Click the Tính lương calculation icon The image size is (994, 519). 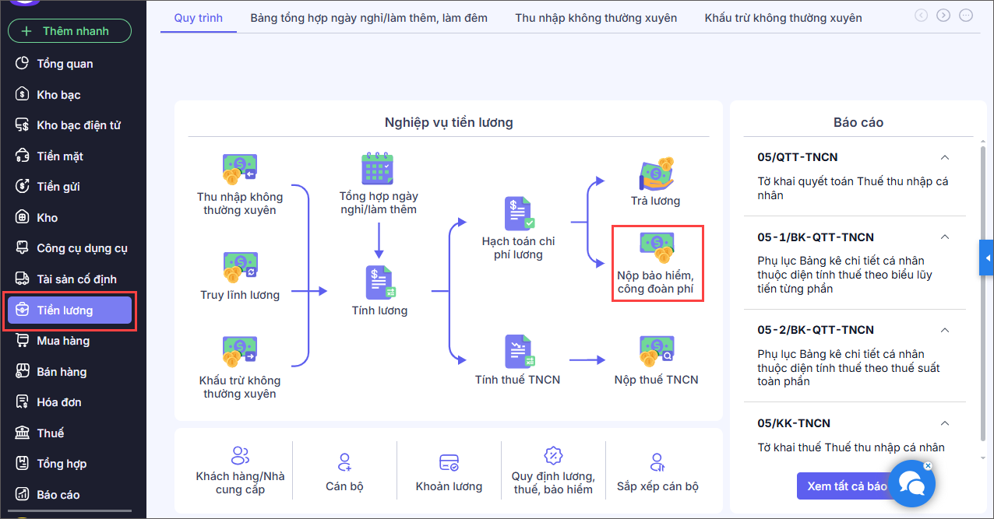click(x=379, y=282)
